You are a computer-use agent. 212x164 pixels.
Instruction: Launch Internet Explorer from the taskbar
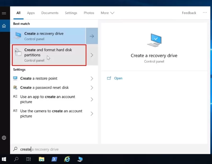coord(67,159)
